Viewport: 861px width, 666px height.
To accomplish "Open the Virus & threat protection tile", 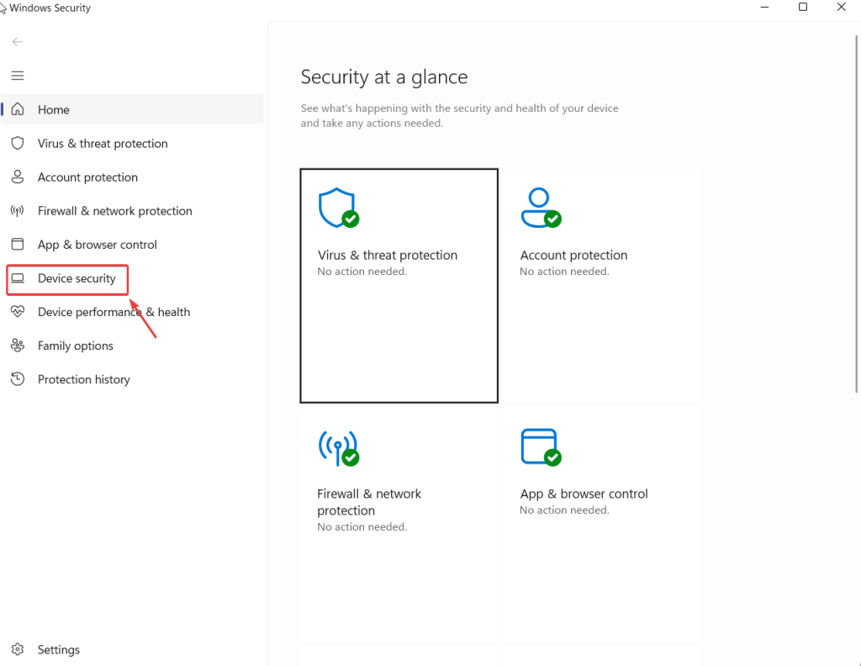I will tap(399, 286).
